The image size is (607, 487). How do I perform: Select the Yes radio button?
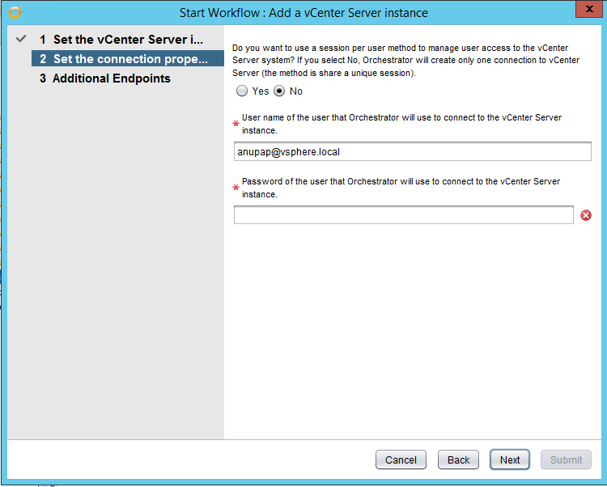[x=242, y=91]
